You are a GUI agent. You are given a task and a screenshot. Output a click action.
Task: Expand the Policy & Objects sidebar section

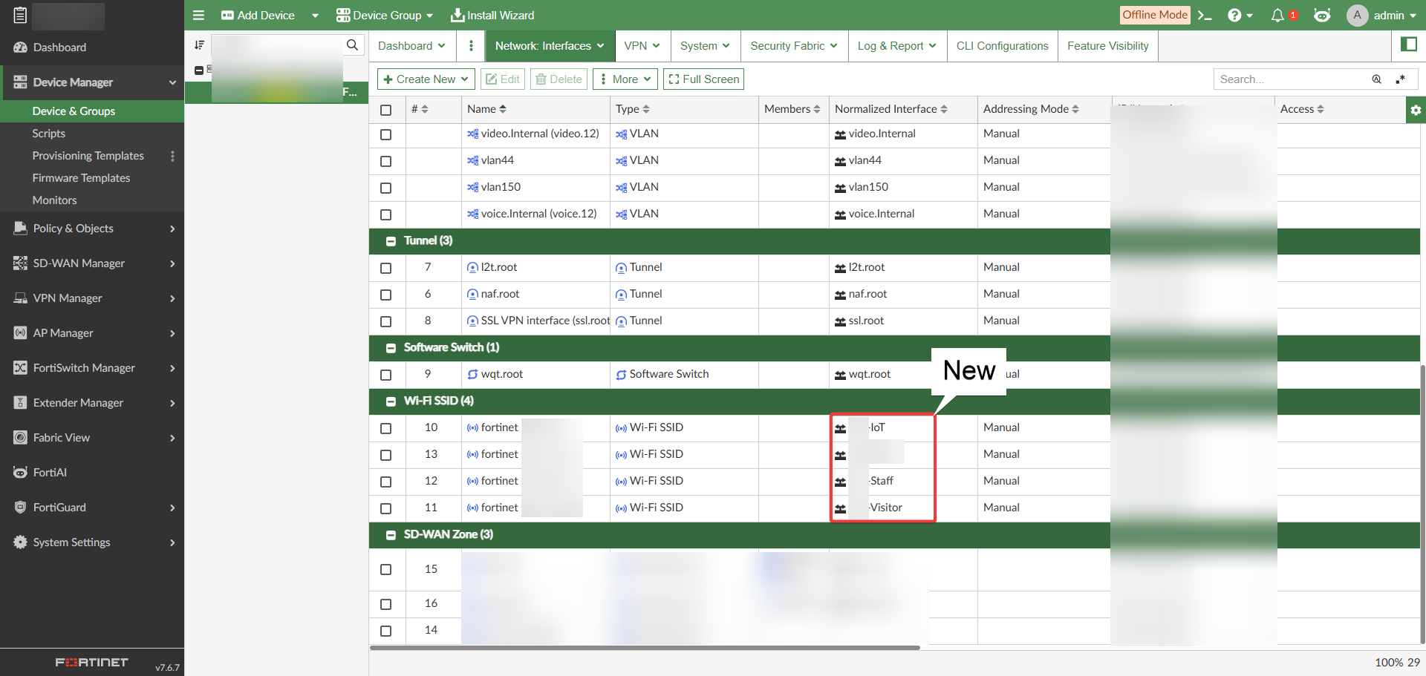coord(92,229)
